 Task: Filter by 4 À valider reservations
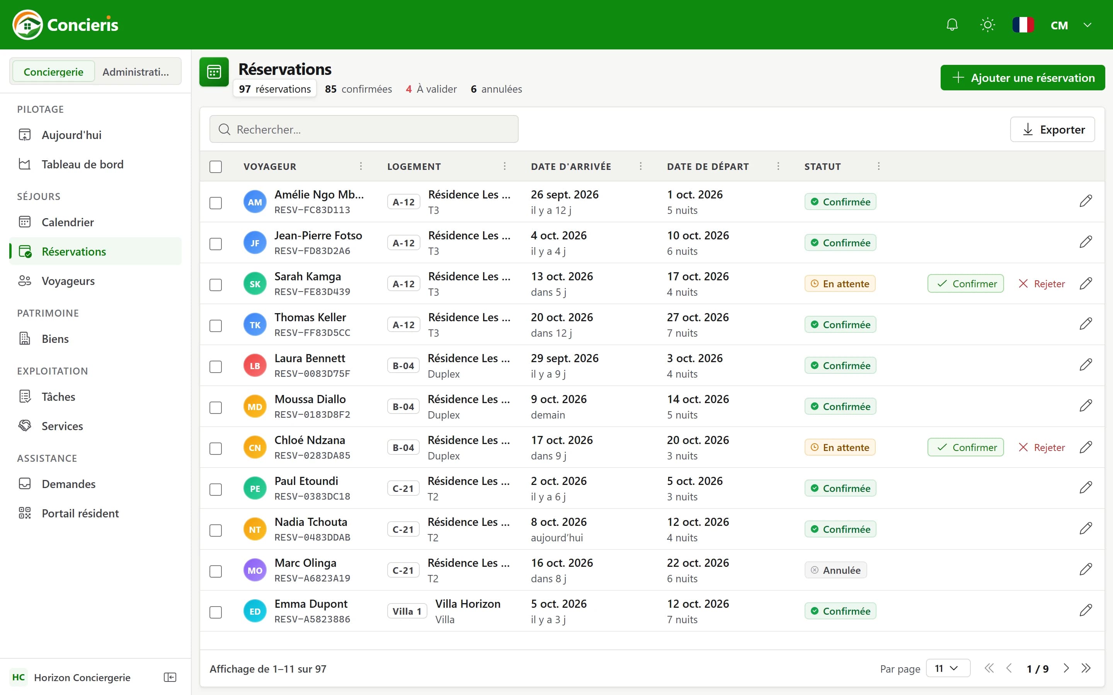431,89
